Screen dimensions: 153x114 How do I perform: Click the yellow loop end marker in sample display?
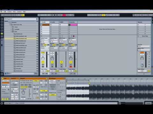pos(89,83)
